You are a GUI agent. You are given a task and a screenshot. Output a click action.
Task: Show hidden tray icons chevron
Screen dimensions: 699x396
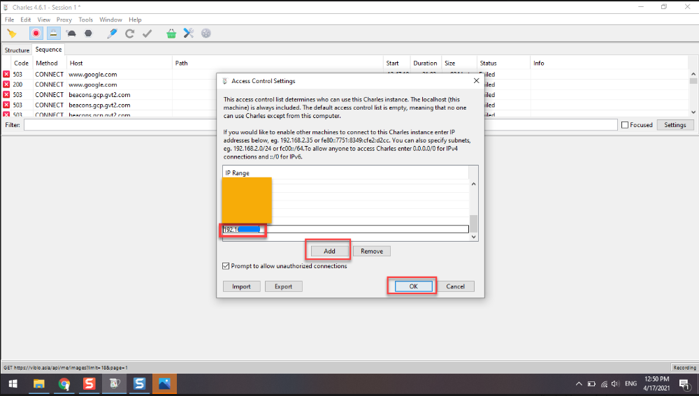[579, 384]
